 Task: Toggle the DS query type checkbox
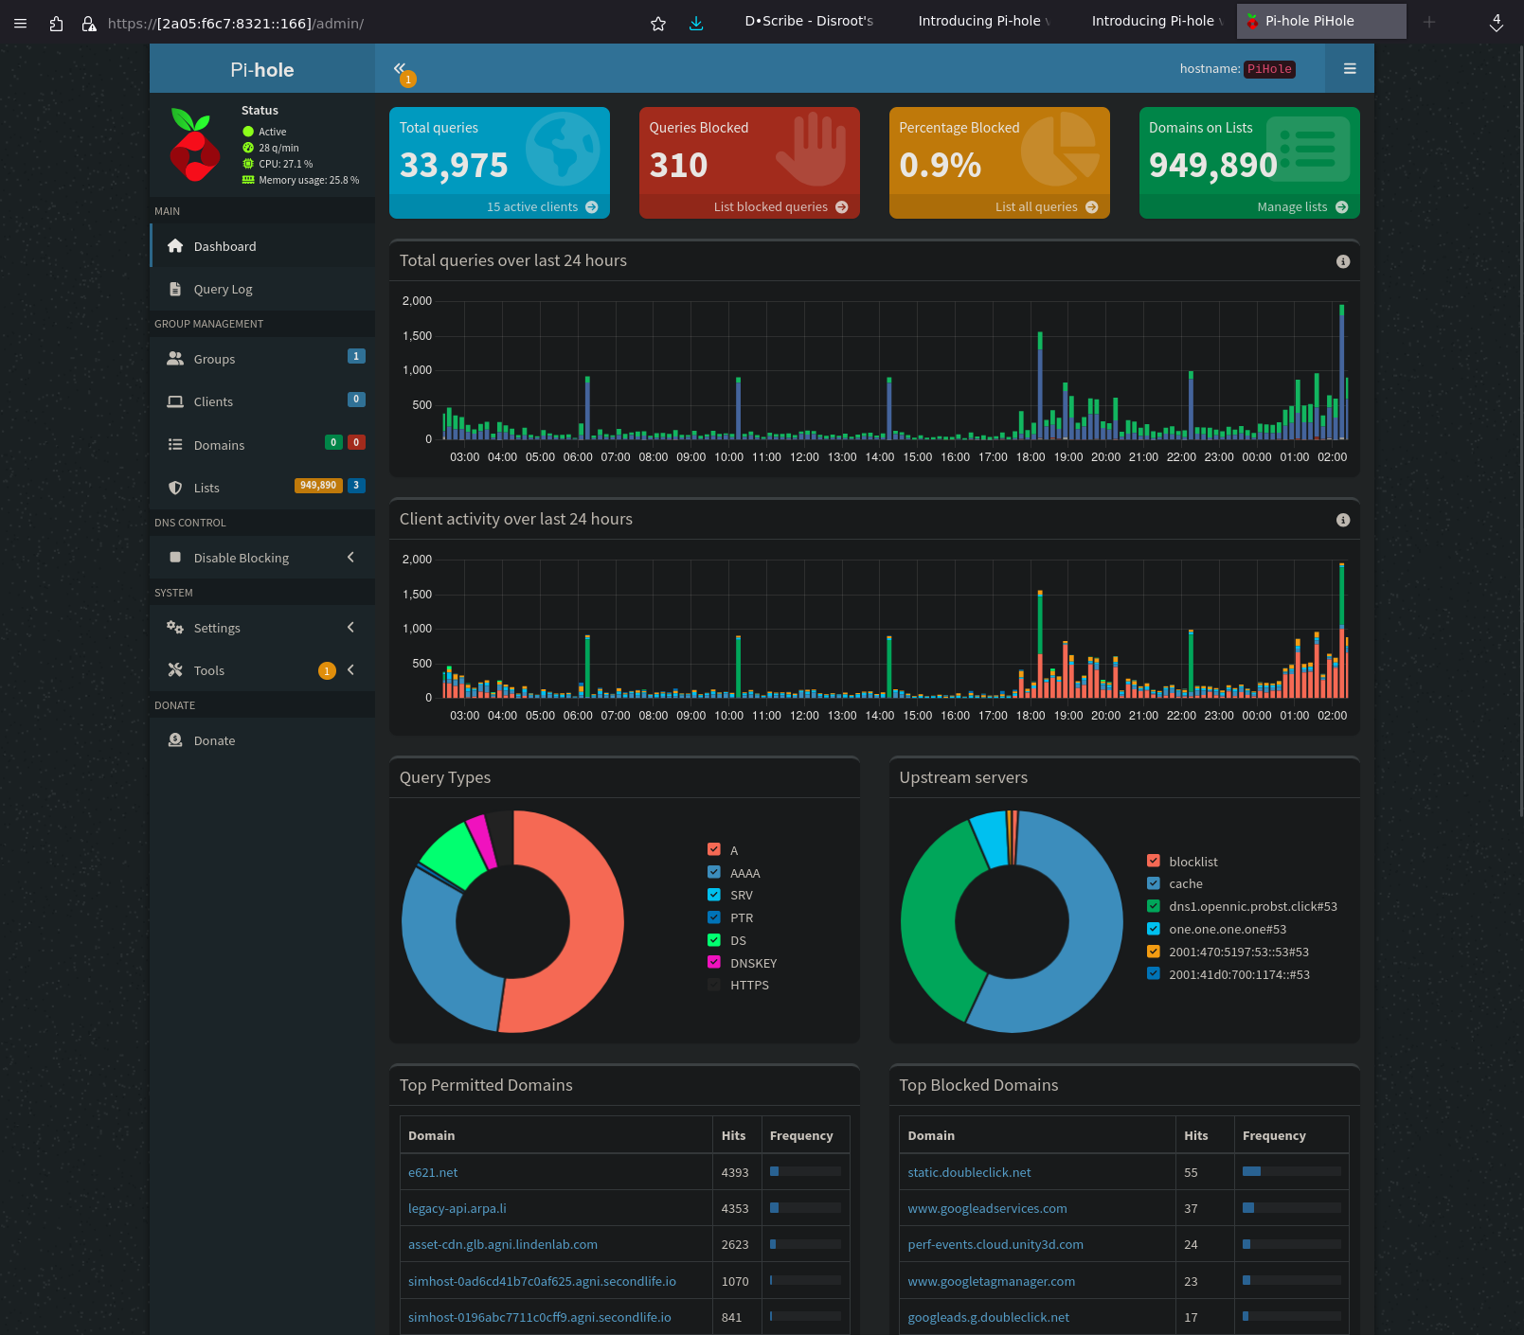[714, 940]
